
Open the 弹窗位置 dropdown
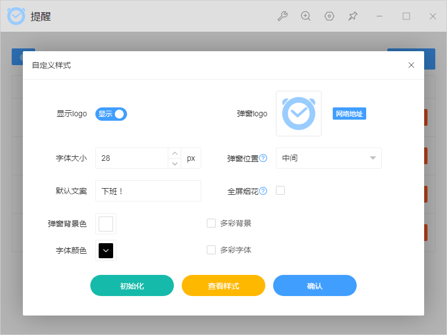pyautogui.click(x=328, y=158)
